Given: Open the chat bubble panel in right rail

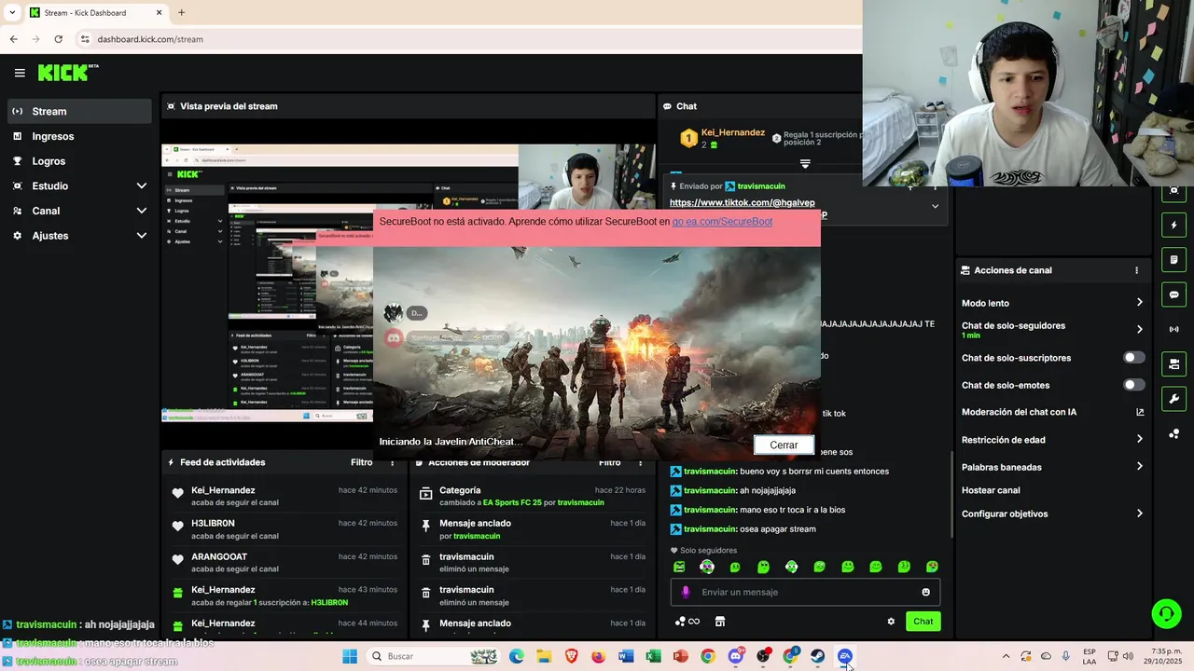Looking at the screenshot, I should [1174, 294].
